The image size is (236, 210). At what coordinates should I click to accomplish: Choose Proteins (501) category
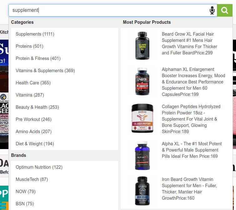[29, 46]
